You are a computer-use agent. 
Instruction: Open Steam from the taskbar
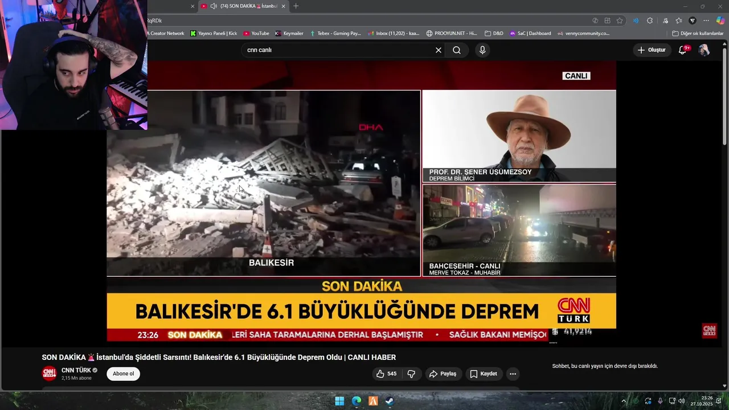click(390, 401)
